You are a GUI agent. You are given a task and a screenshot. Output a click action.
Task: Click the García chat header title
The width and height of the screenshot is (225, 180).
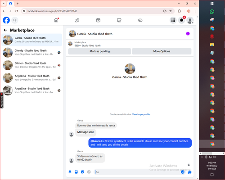pos(94,34)
